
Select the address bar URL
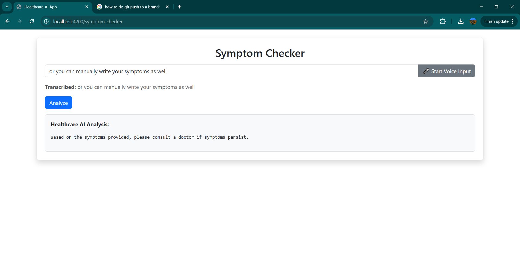88,21
